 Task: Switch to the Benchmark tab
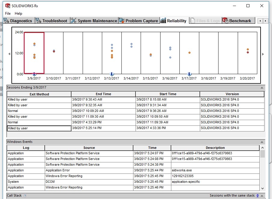(239, 21)
